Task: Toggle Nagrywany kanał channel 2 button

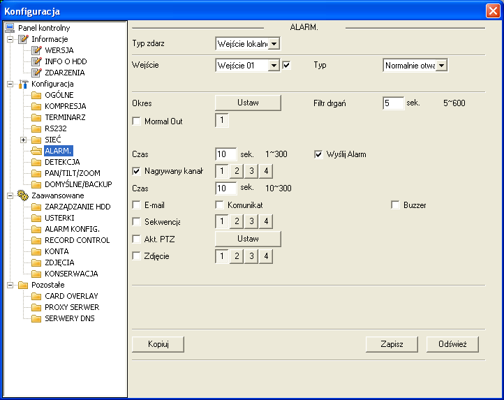Action: coord(237,171)
